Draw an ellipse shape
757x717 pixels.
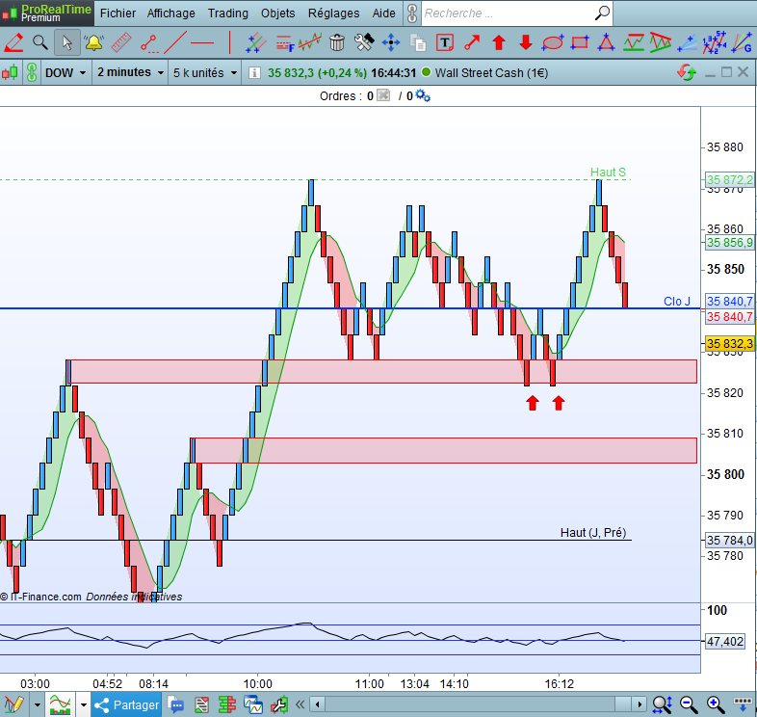553,42
